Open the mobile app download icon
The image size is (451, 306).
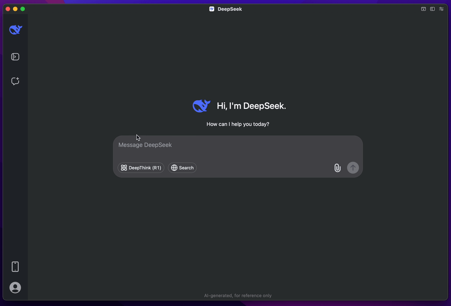click(15, 267)
